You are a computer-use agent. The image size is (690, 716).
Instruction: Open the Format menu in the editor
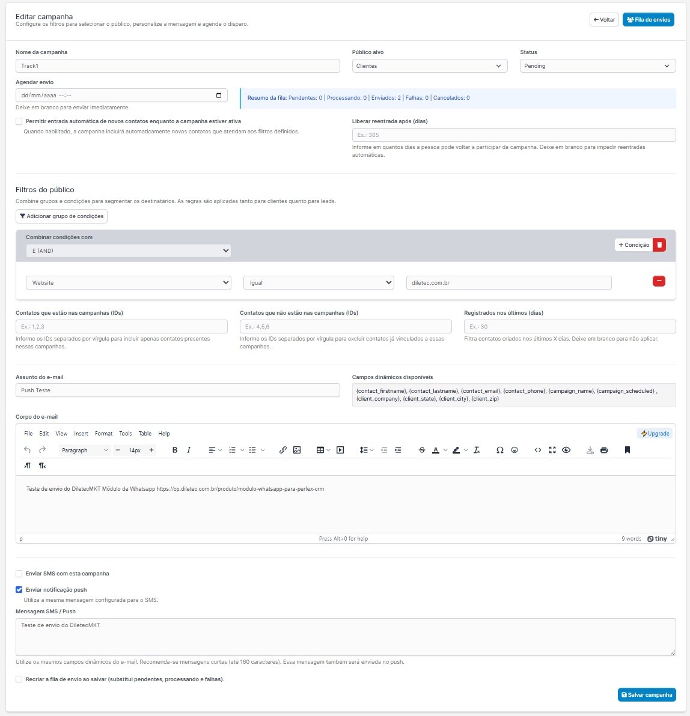tap(103, 434)
